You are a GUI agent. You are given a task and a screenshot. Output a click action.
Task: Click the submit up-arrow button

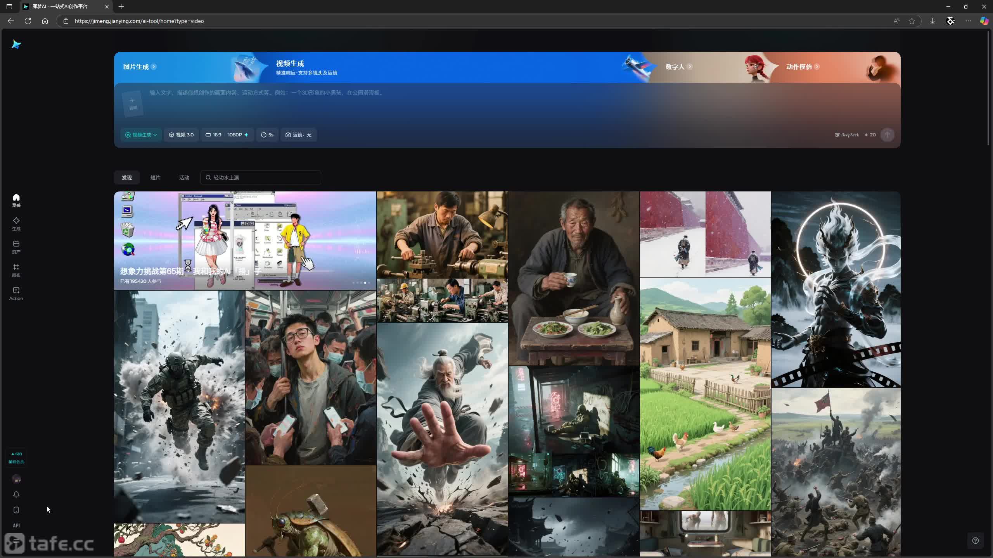887,135
